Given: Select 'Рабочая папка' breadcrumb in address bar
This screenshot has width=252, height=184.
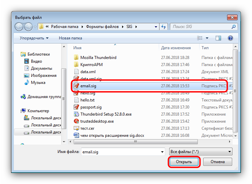Looking at the screenshot, I should pyautogui.click(x=65, y=27).
